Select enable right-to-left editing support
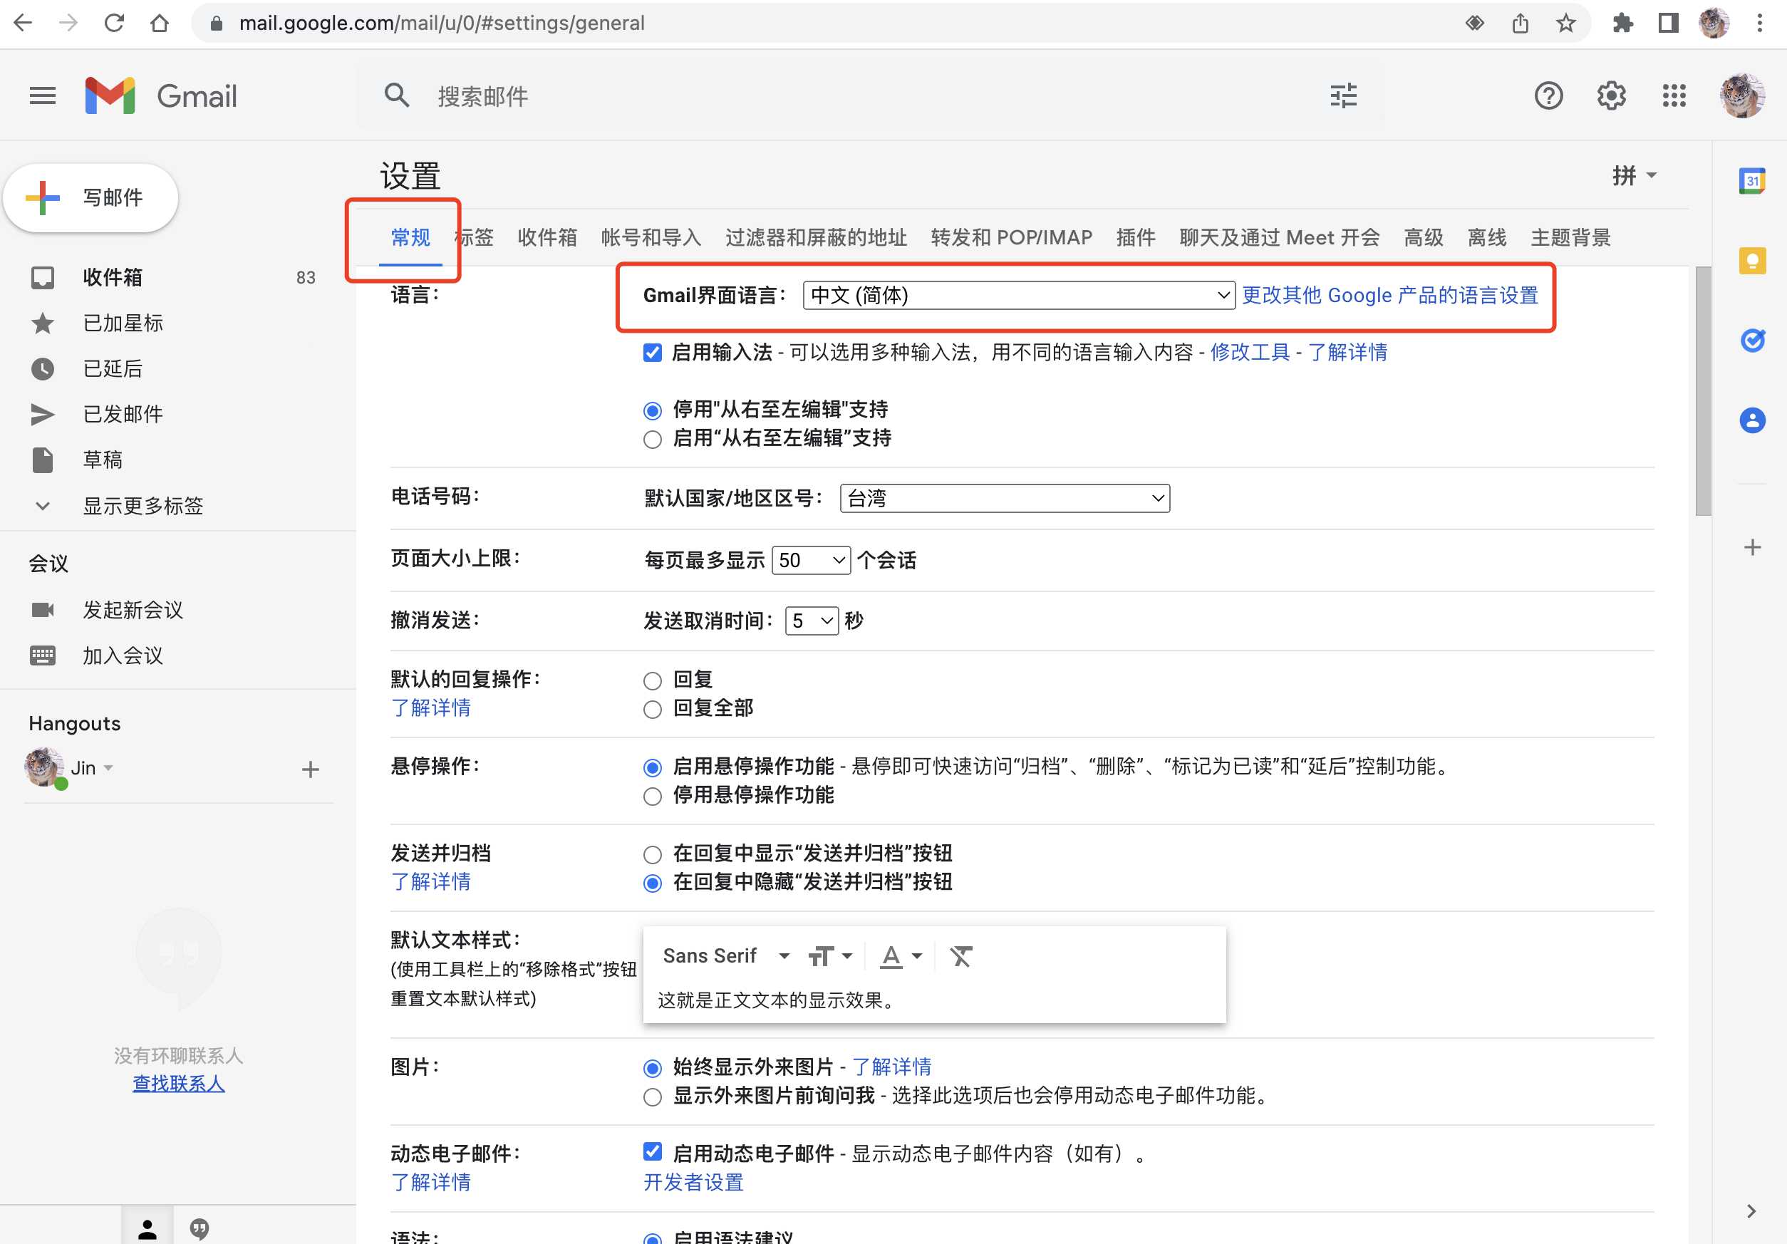Screen dimensions: 1787x1244 [652, 439]
